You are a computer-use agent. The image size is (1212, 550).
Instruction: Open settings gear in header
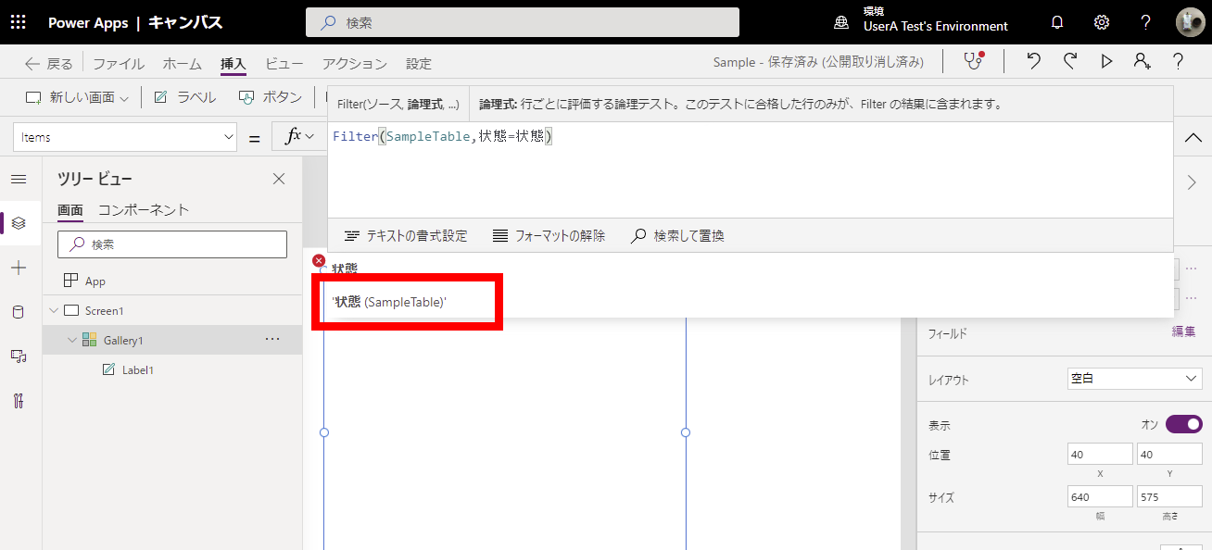pyautogui.click(x=1102, y=22)
